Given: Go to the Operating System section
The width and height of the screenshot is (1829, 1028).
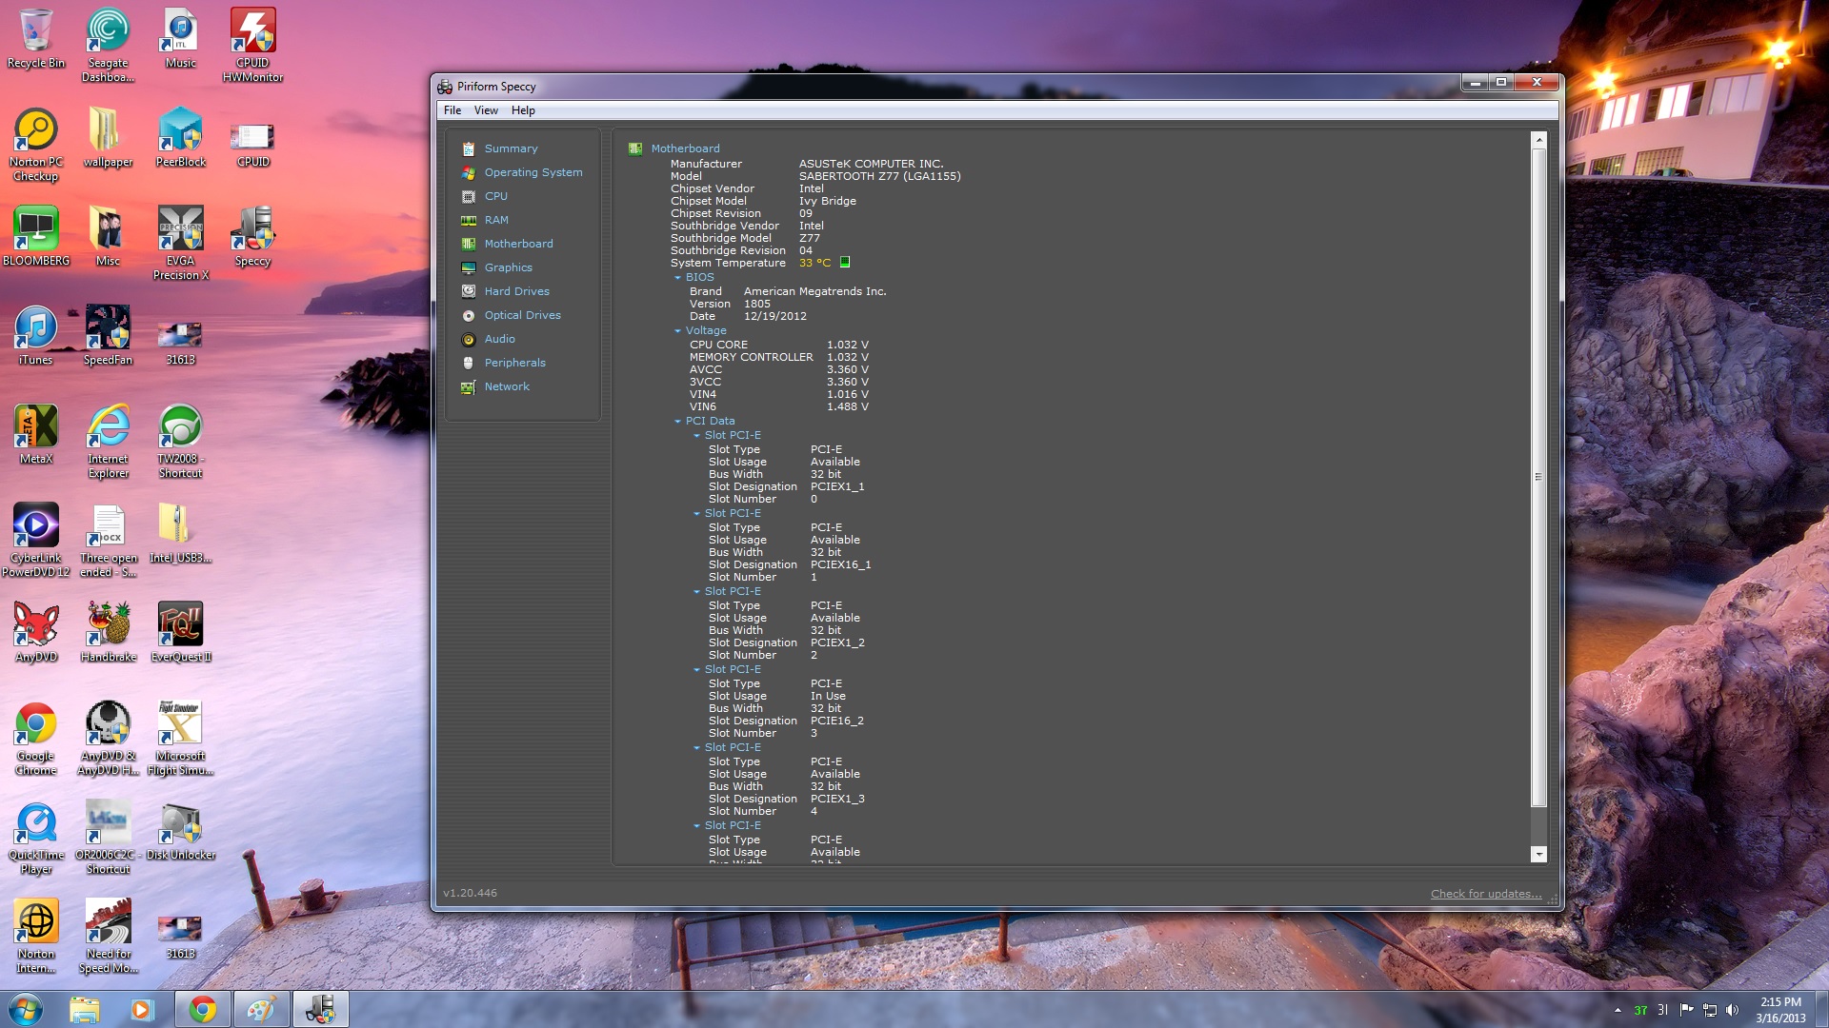Looking at the screenshot, I should (x=533, y=172).
